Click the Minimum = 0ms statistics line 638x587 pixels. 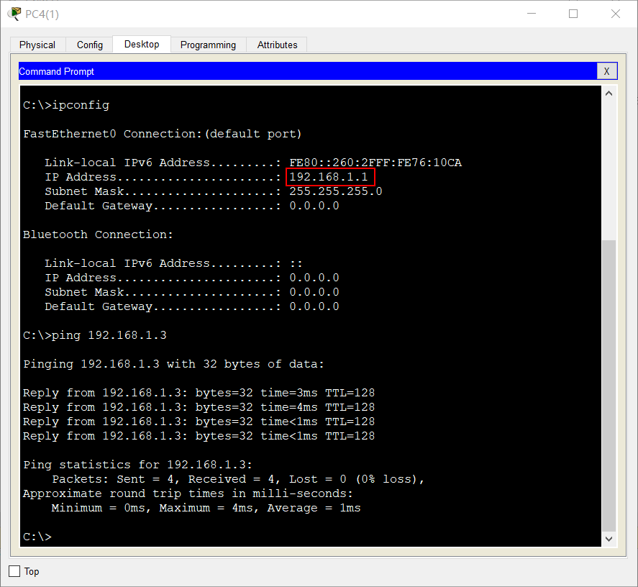pyautogui.click(x=206, y=508)
